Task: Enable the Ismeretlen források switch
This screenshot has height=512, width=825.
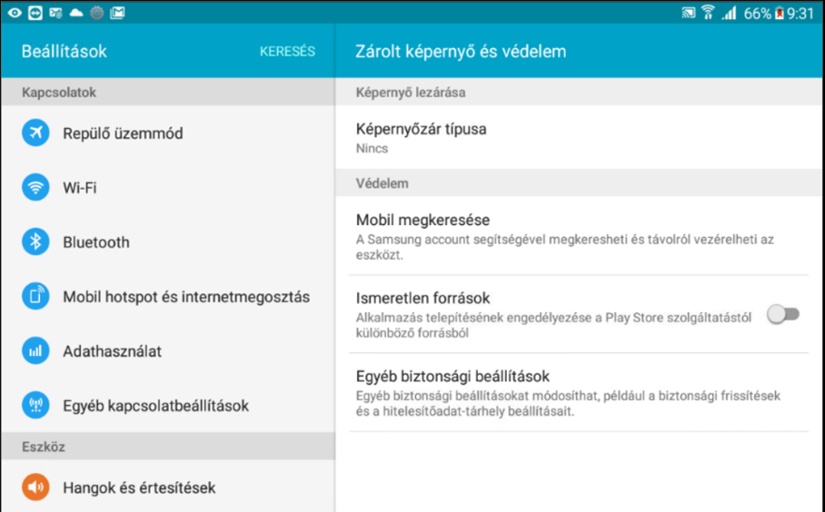Action: [783, 314]
